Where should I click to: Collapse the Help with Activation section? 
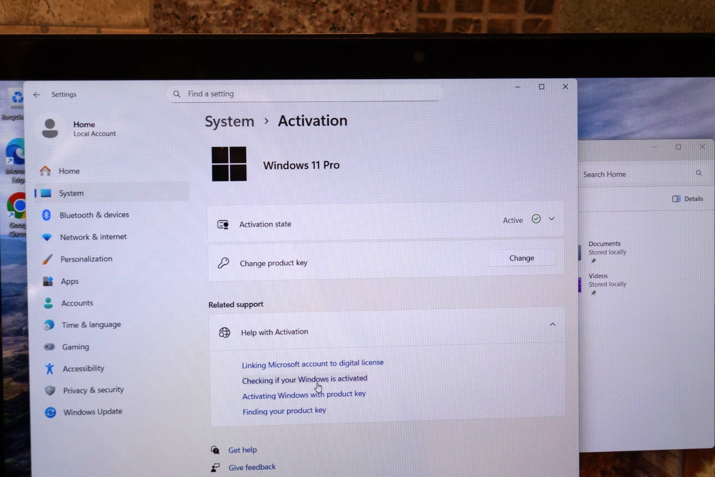(553, 325)
